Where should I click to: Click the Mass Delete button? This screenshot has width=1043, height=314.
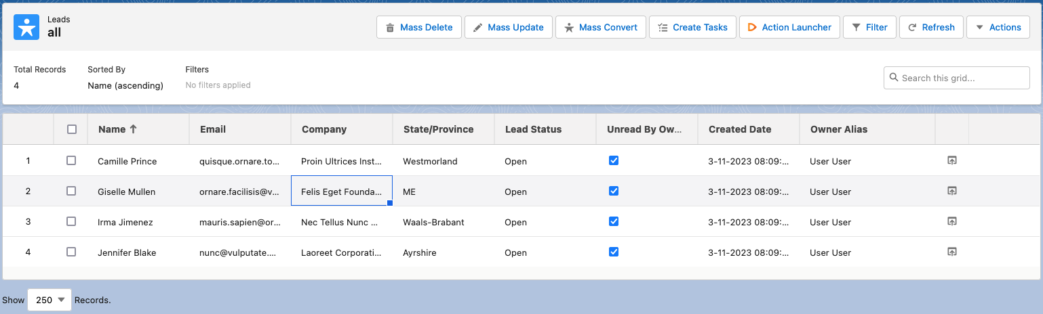[x=419, y=27]
